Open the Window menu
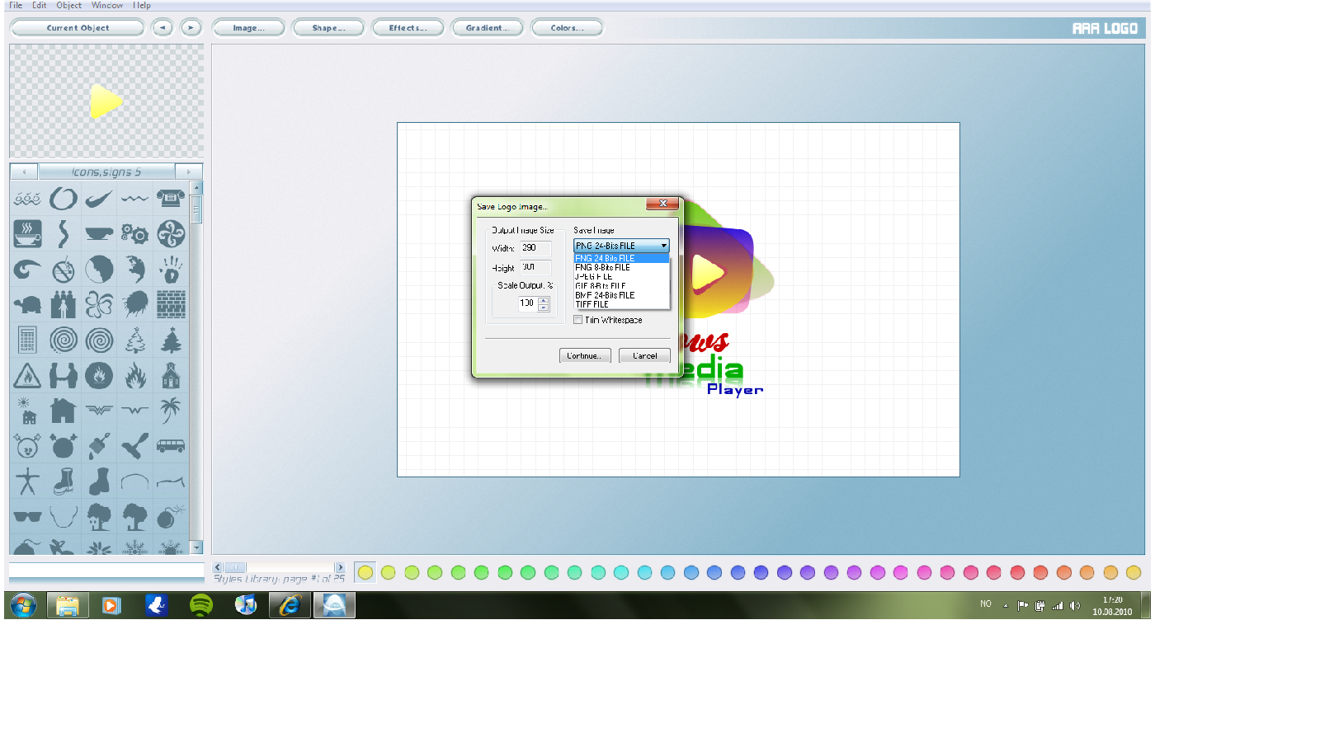Image resolution: width=1320 pixels, height=742 pixels. (x=107, y=5)
